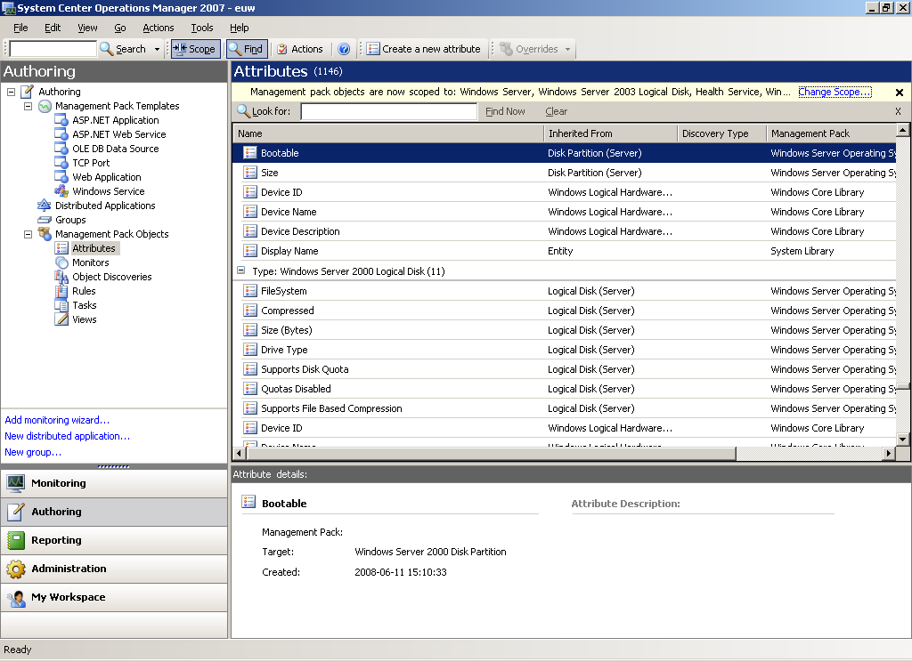Collapse the Authoring root tree node

pos(11,92)
